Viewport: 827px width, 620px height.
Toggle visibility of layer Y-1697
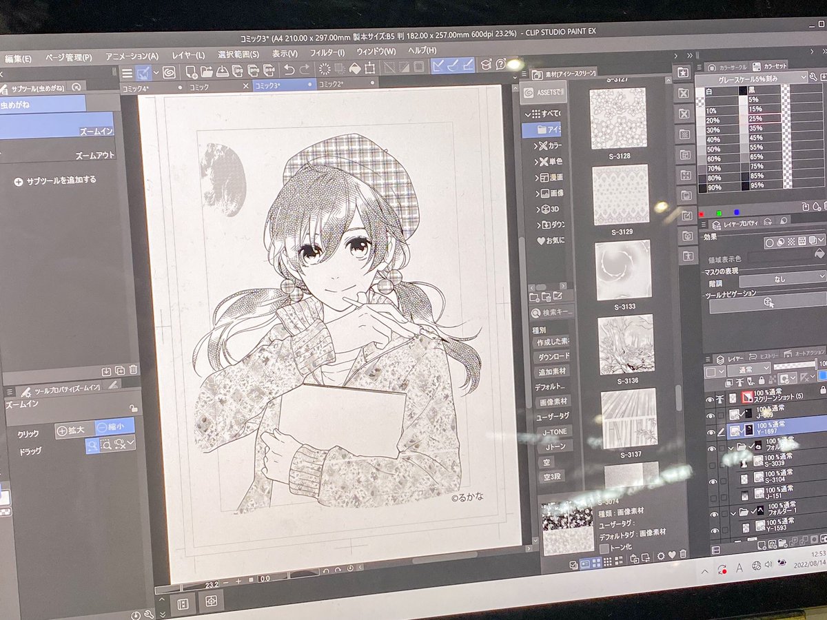(712, 431)
